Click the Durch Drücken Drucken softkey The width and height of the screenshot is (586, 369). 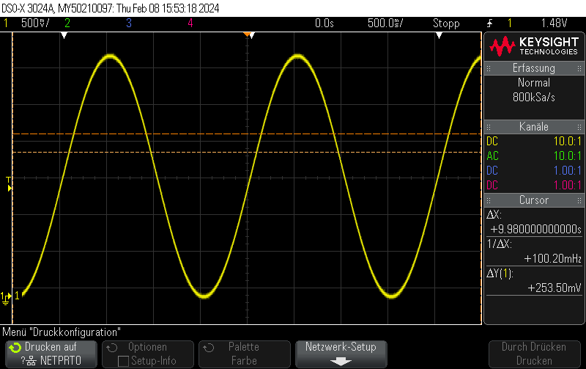coord(535,354)
